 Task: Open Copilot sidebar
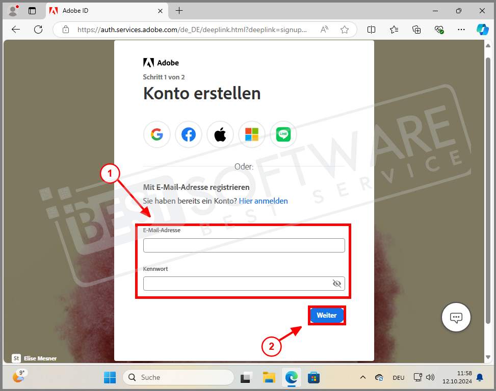[x=483, y=30]
